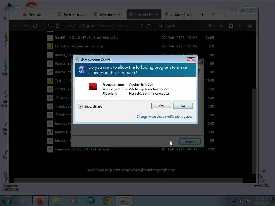
Task: Switch to the Jokes – File Directory tab
Action: click(72, 14)
